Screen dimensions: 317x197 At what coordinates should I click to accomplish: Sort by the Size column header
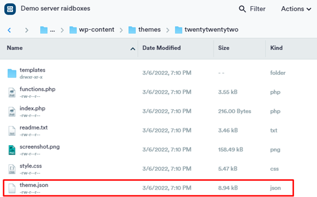(224, 48)
